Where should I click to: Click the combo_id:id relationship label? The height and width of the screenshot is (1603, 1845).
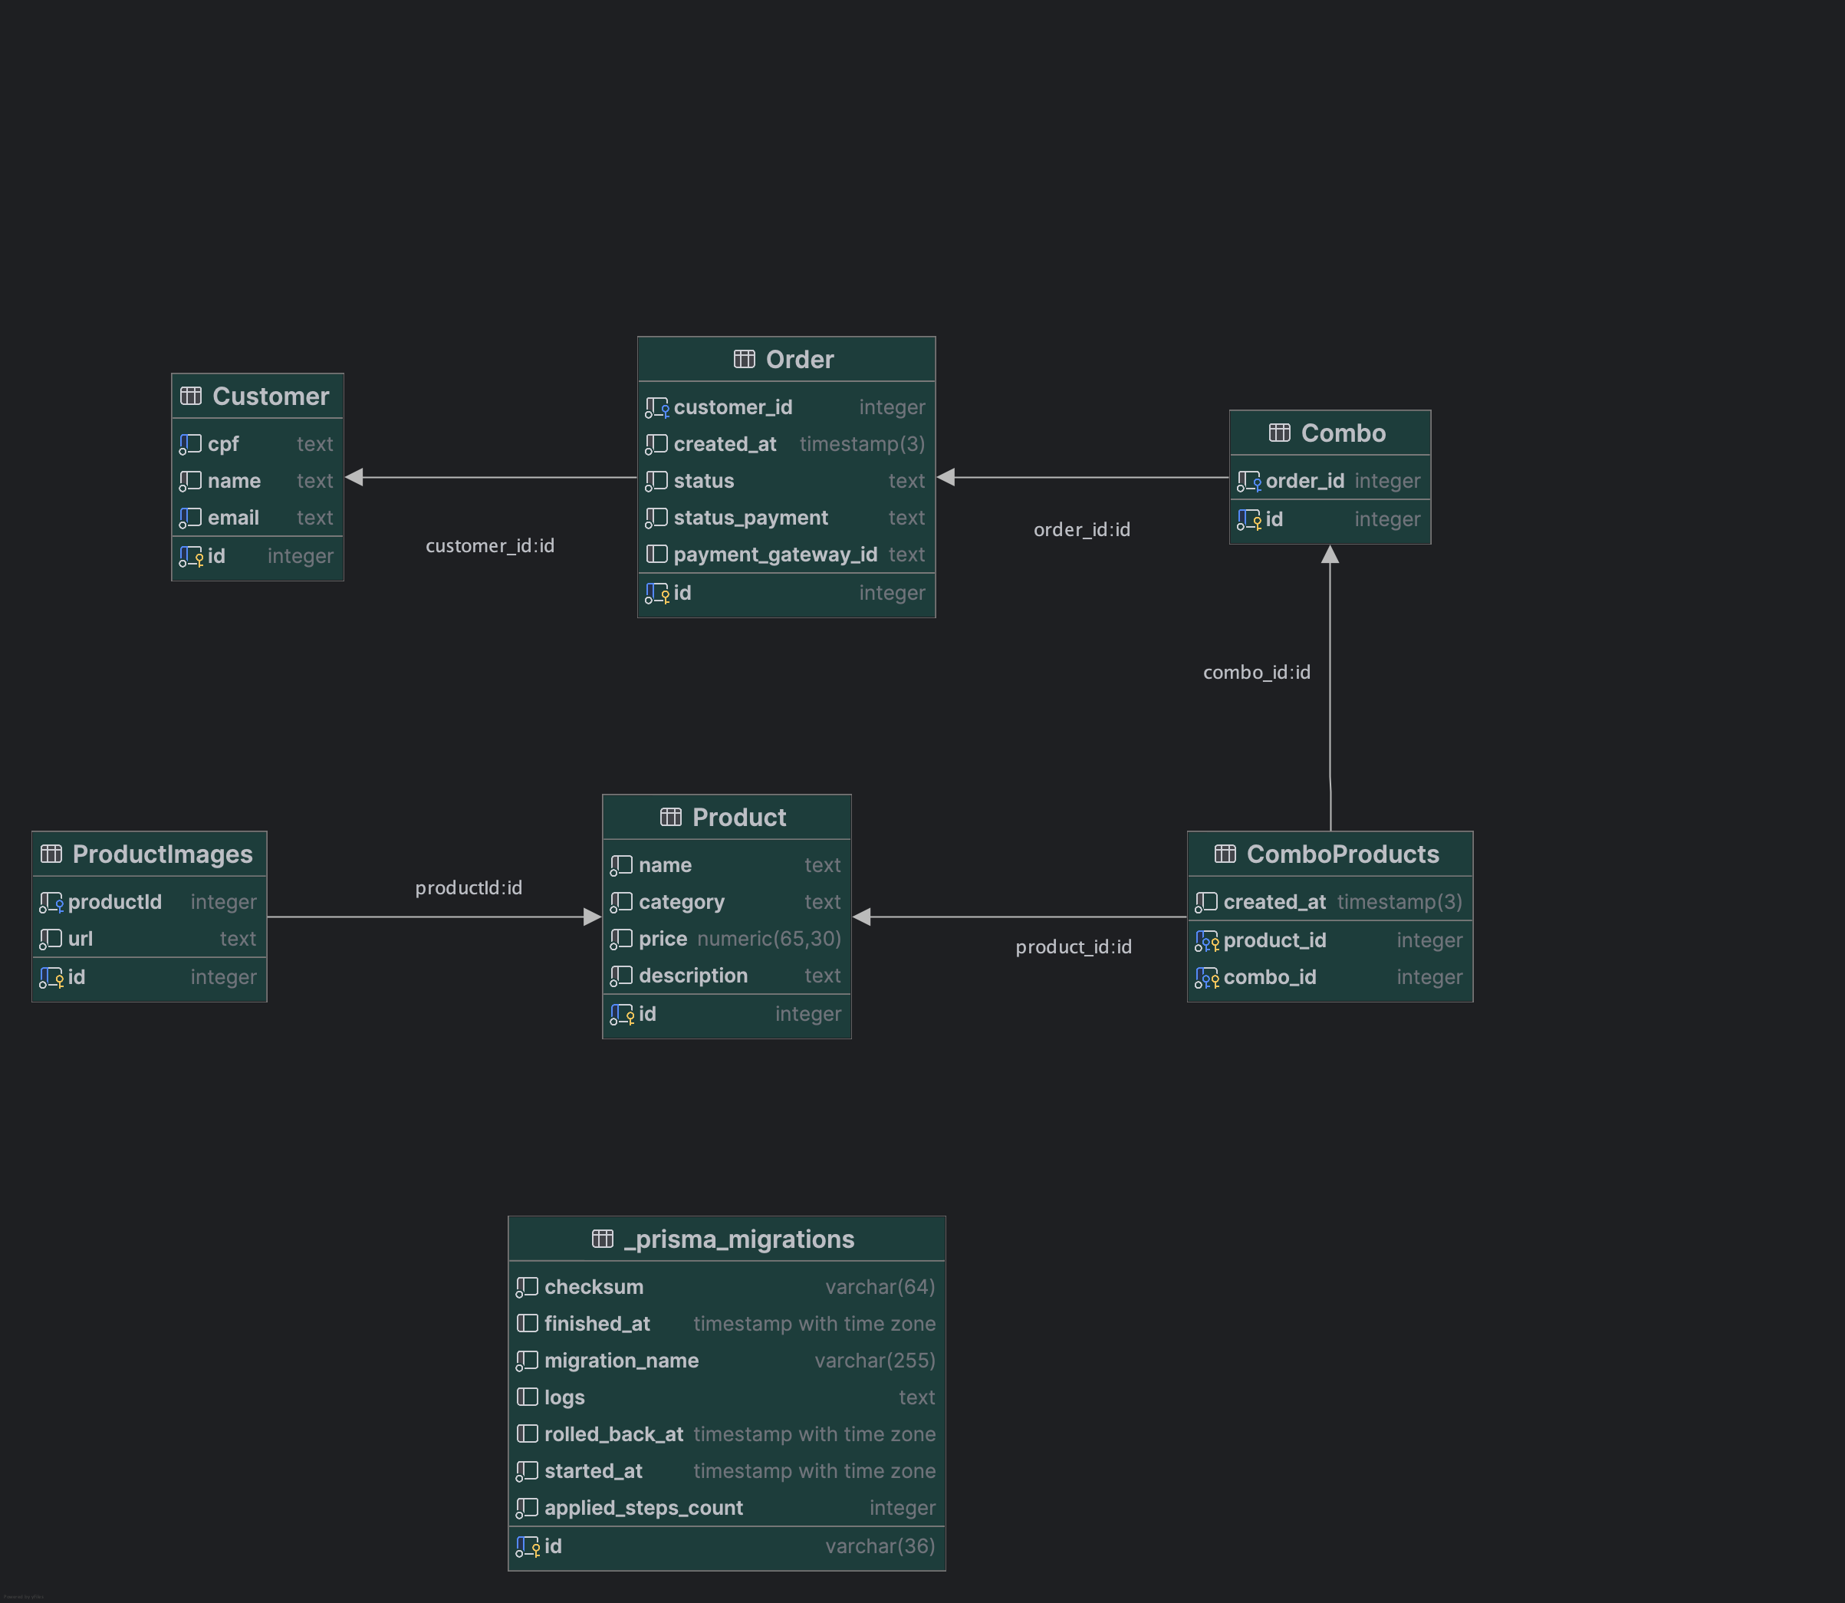tap(1255, 672)
